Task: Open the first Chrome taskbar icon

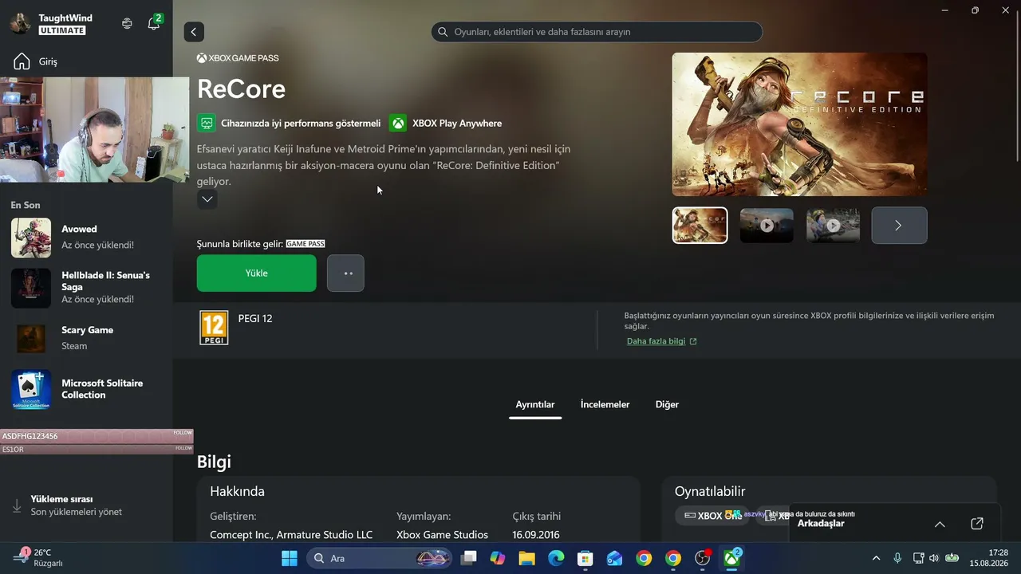Action: 644,558
